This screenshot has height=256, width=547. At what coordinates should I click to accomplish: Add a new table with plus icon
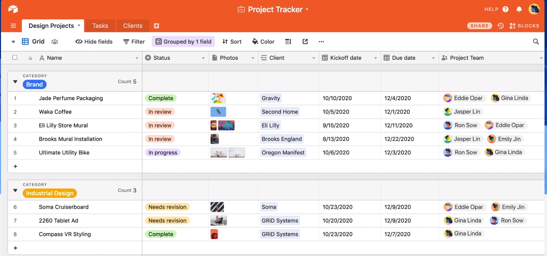(156, 26)
